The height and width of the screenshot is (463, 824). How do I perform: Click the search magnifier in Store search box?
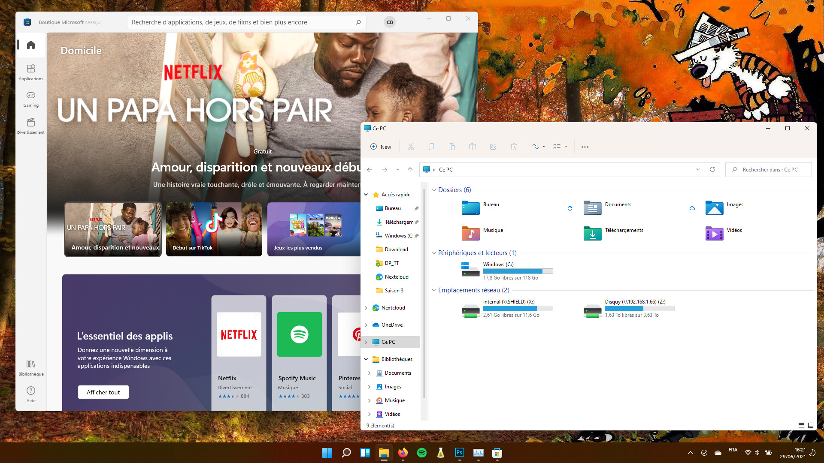[x=358, y=22]
